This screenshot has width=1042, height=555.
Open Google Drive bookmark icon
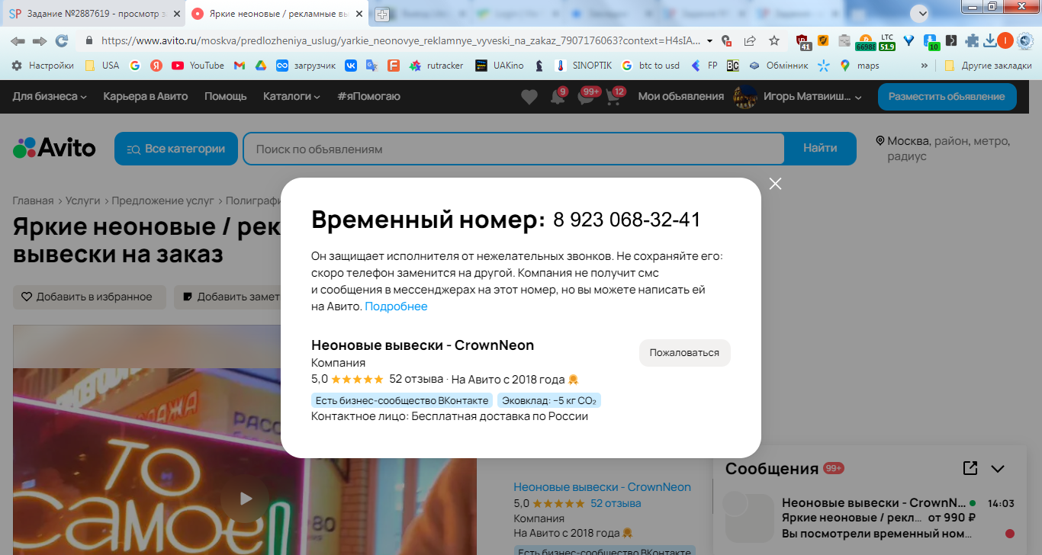tap(260, 66)
